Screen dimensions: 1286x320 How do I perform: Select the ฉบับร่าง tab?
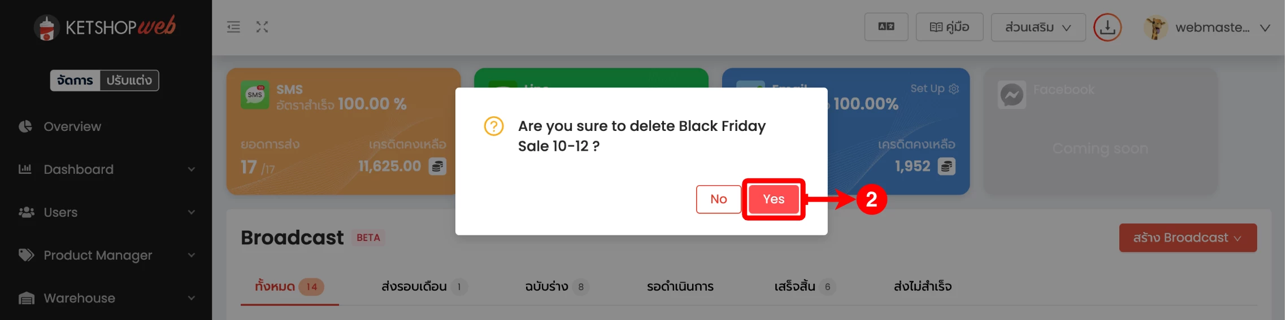pos(555,287)
